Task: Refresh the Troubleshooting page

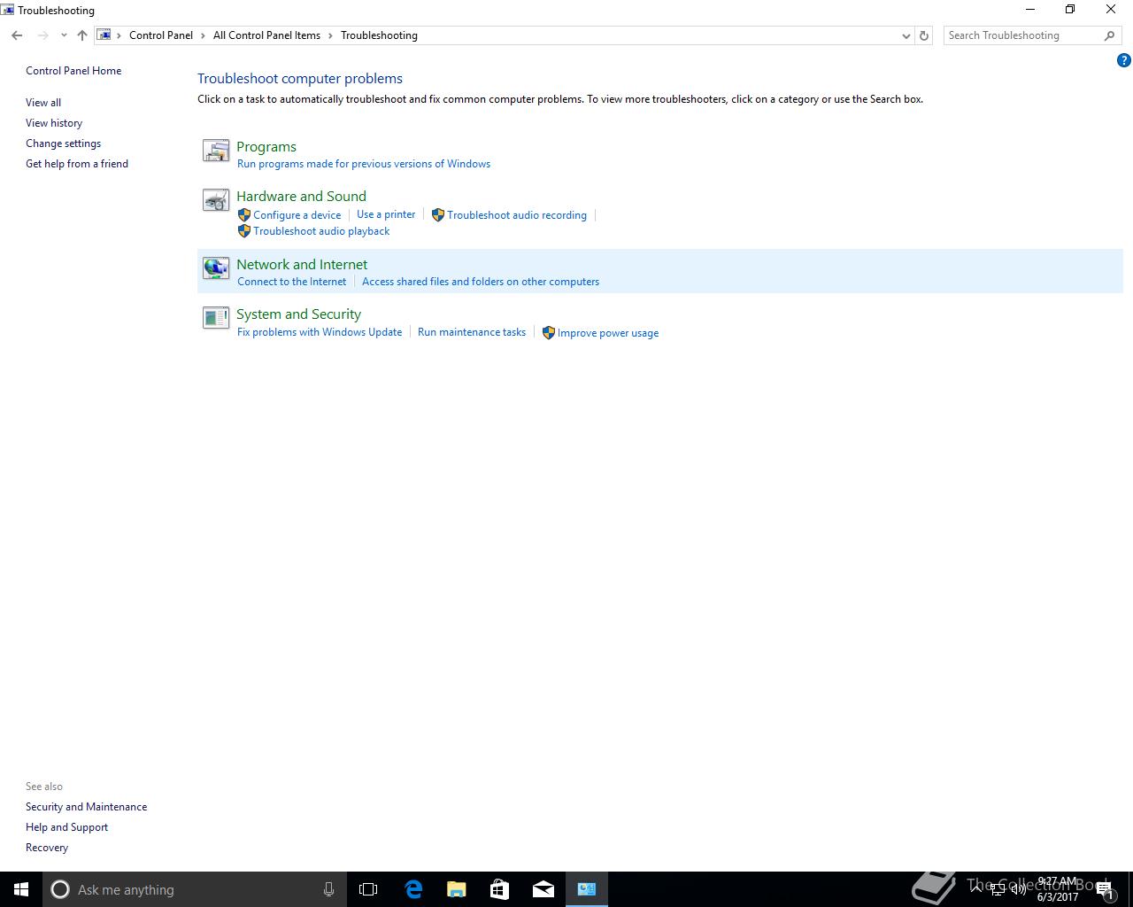Action: [924, 35]
